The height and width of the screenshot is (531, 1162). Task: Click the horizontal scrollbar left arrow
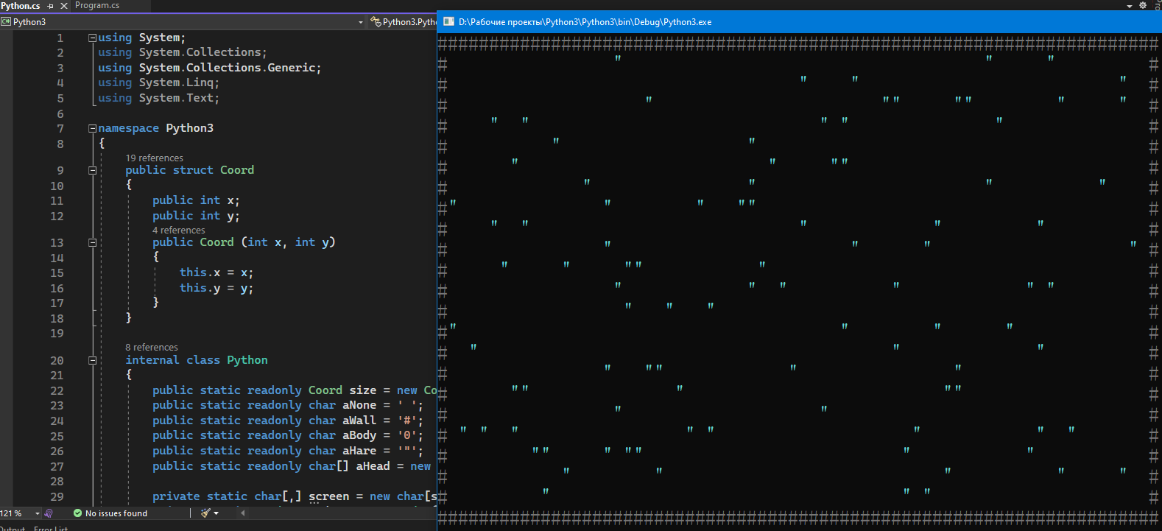click(x=242, y=513)
